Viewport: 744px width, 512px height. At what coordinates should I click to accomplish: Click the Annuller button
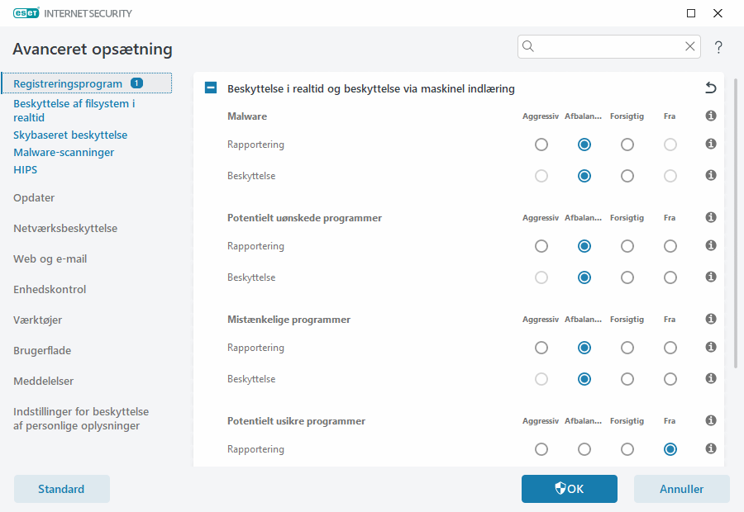(x=681, y=489)
